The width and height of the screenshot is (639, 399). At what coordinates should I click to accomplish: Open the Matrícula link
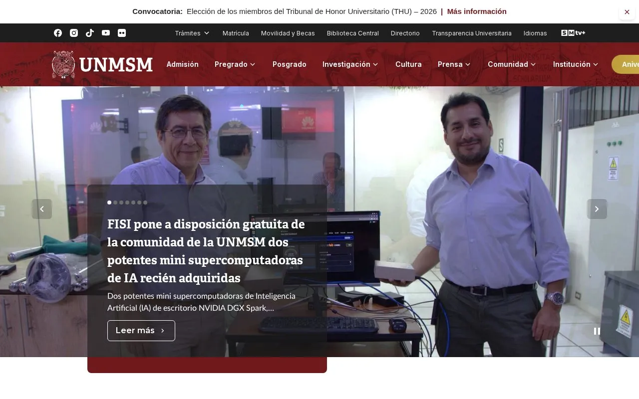(236, 33)
